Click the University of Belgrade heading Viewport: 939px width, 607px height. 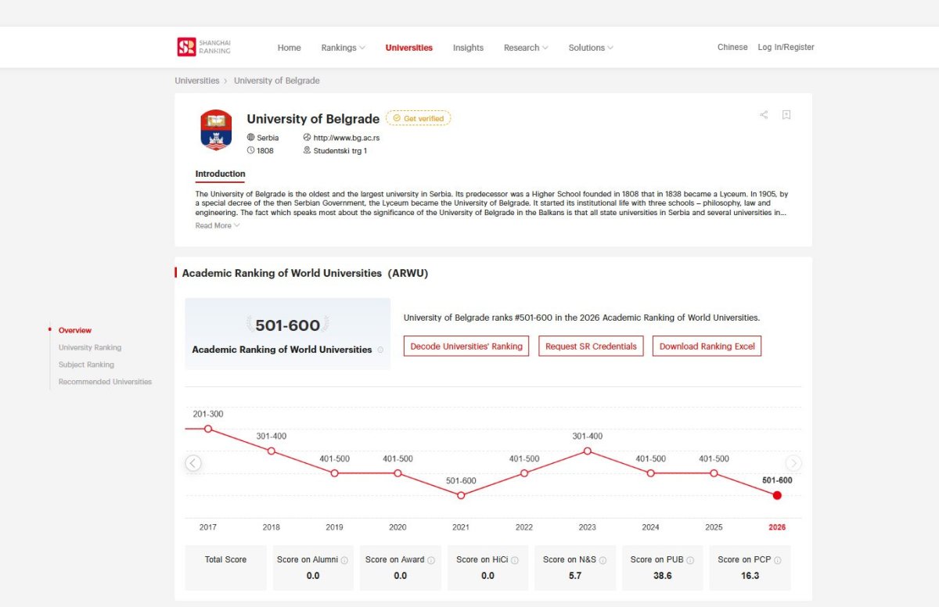click(313, 119)
